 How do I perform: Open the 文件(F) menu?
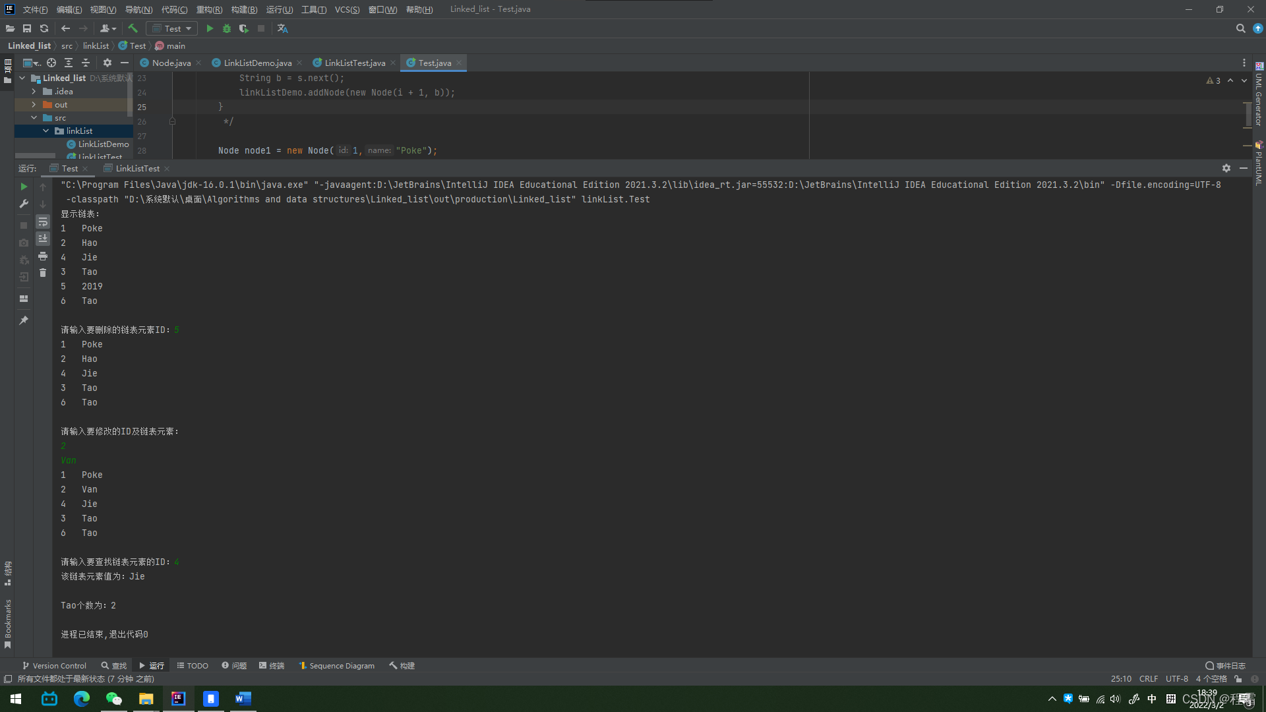(x=35, y=9)
